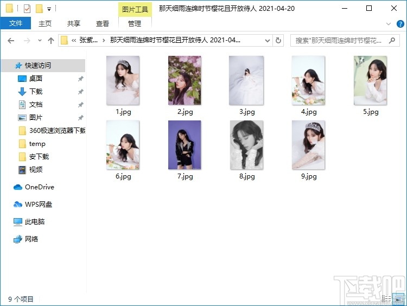The width and height of the screenshot is (407, 306).
Task: Select the 5.jpg thumbnail
Action: pyautogui.click(x=371, y=80)
